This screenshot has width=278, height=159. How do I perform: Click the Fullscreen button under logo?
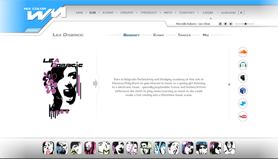coord(33,30)
